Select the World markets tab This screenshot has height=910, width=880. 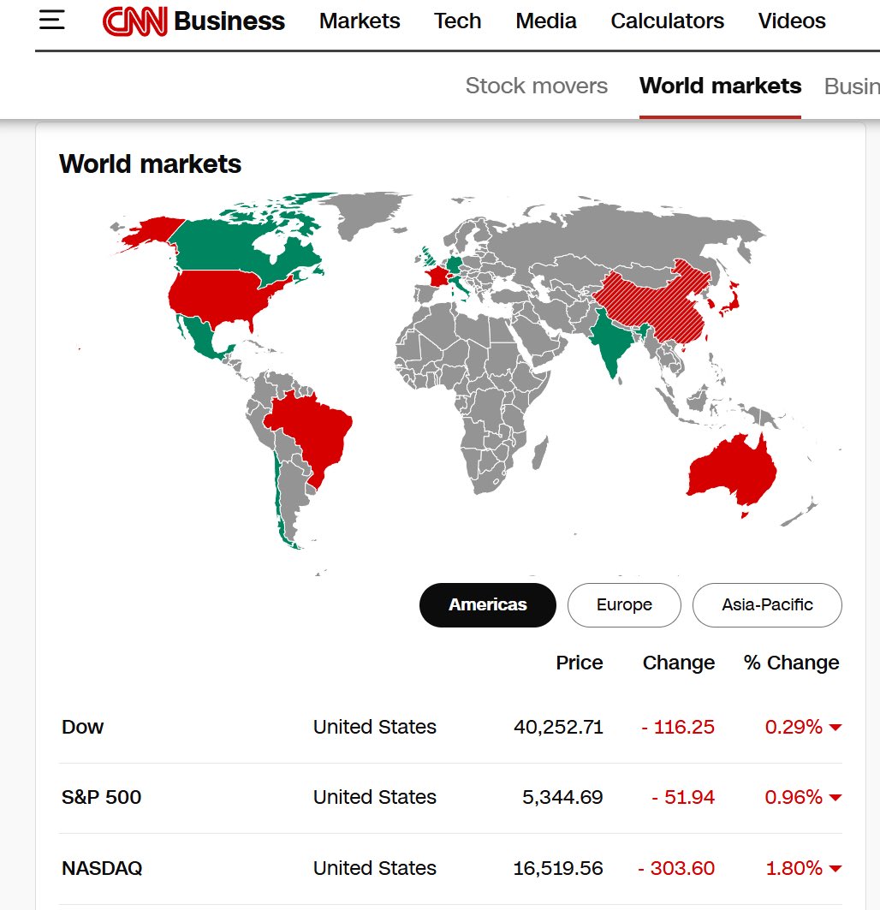tap(721, 86)
